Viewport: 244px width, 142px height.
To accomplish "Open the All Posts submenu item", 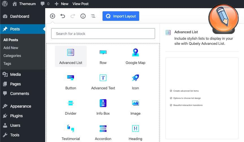I will point(11,40).
